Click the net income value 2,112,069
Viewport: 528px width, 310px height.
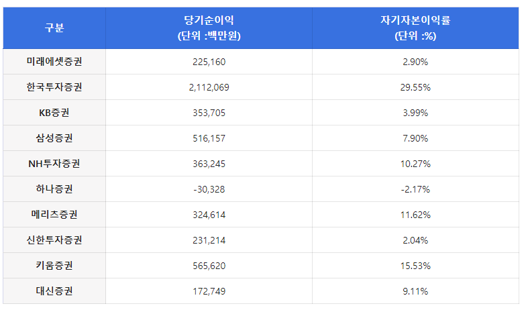pyautogui.click(x=209, y=88)
